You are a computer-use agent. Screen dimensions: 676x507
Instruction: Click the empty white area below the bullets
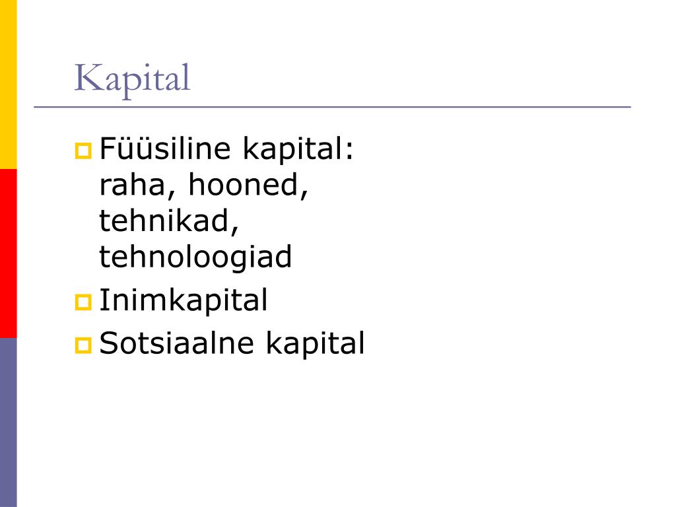(x=345, y=431)
